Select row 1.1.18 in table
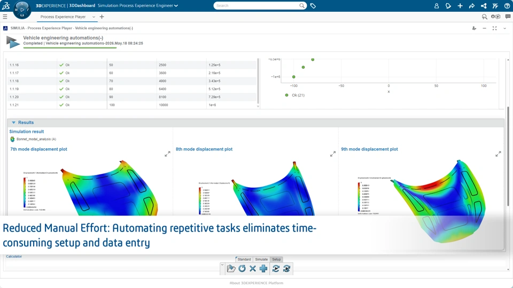Screen dimensions: 513x288 click(x=132, y=81)
